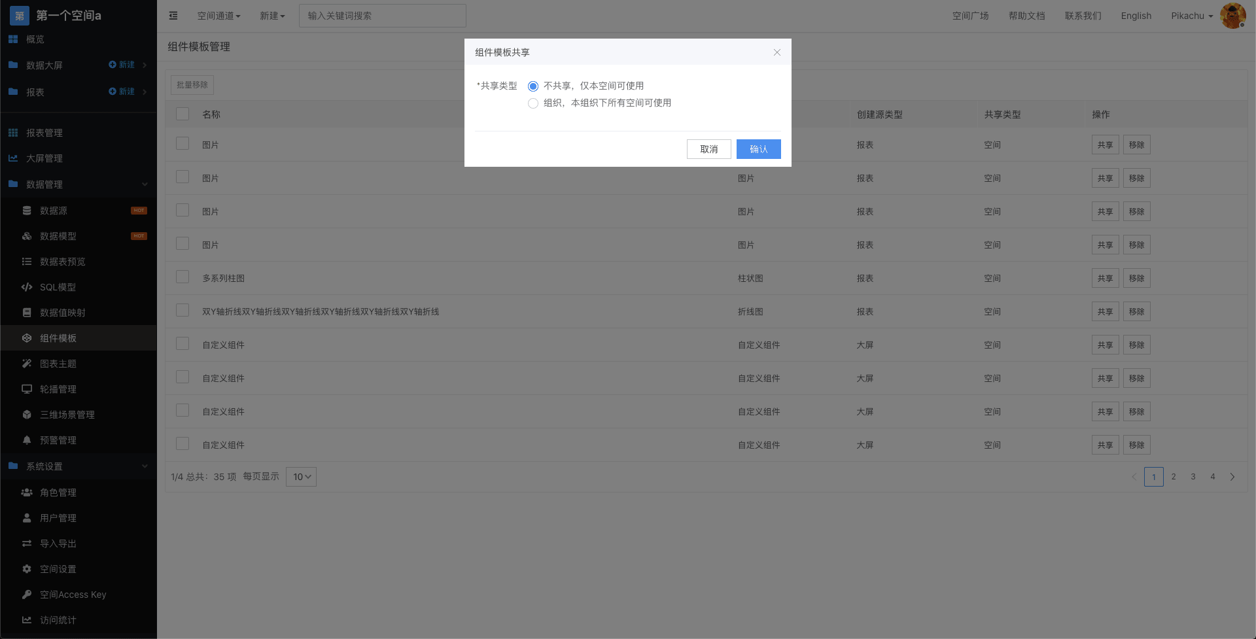Click the 数据源 database icon
Screen dimensions: 1256x639
click(27, 211)
